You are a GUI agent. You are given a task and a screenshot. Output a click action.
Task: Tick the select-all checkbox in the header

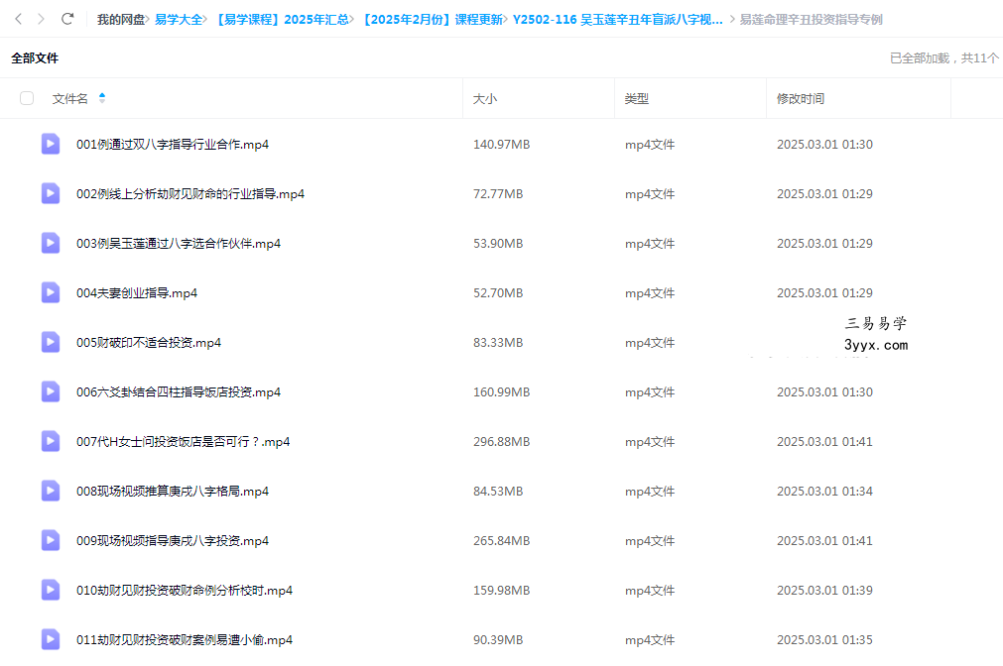[27, 98]
